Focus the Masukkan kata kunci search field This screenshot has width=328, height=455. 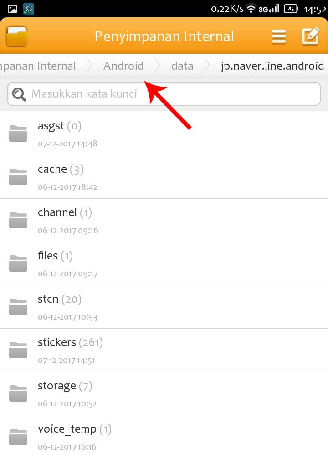click(164, 94)
